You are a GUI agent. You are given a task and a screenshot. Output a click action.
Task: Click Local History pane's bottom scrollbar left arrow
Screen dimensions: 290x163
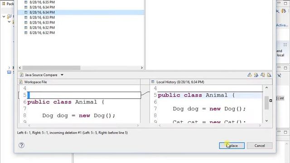point(160,125)
